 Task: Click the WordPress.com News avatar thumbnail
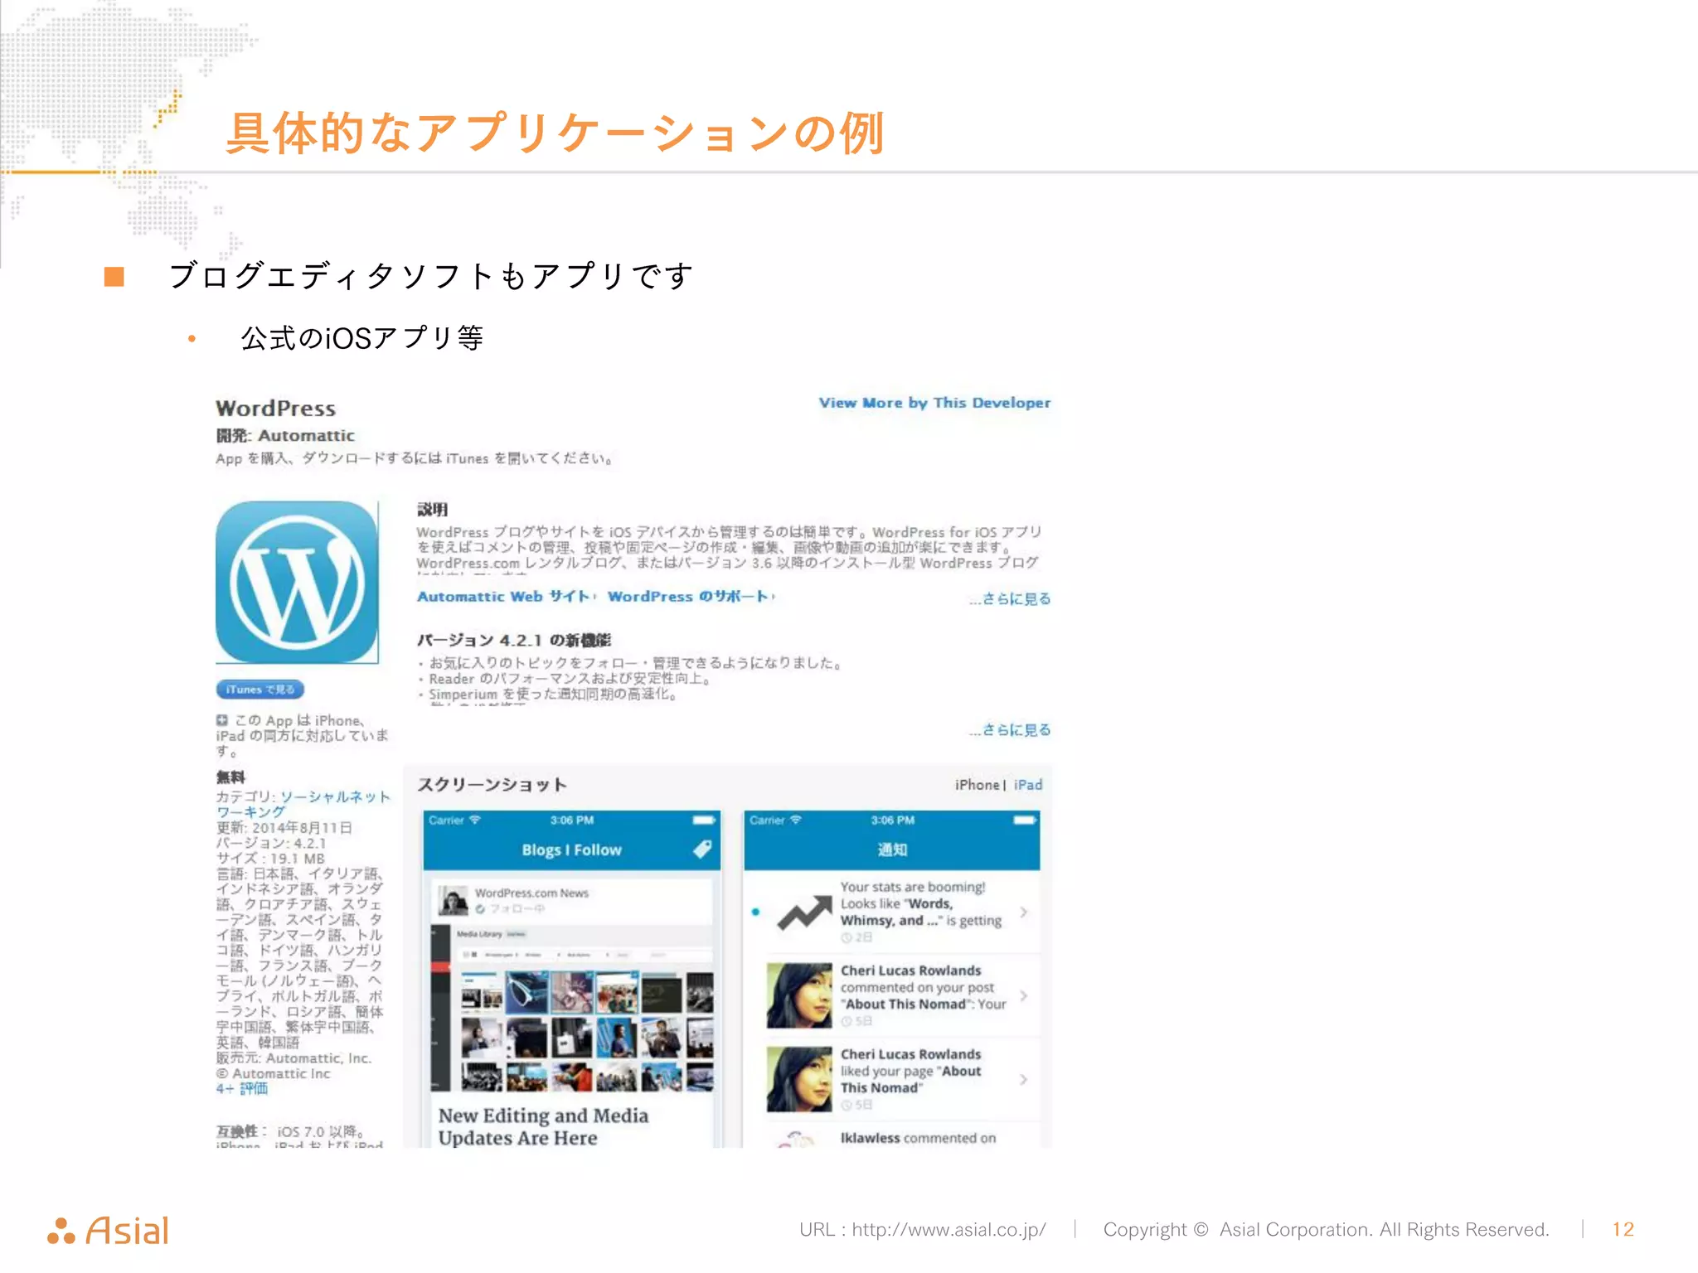[x=454, y=901]
